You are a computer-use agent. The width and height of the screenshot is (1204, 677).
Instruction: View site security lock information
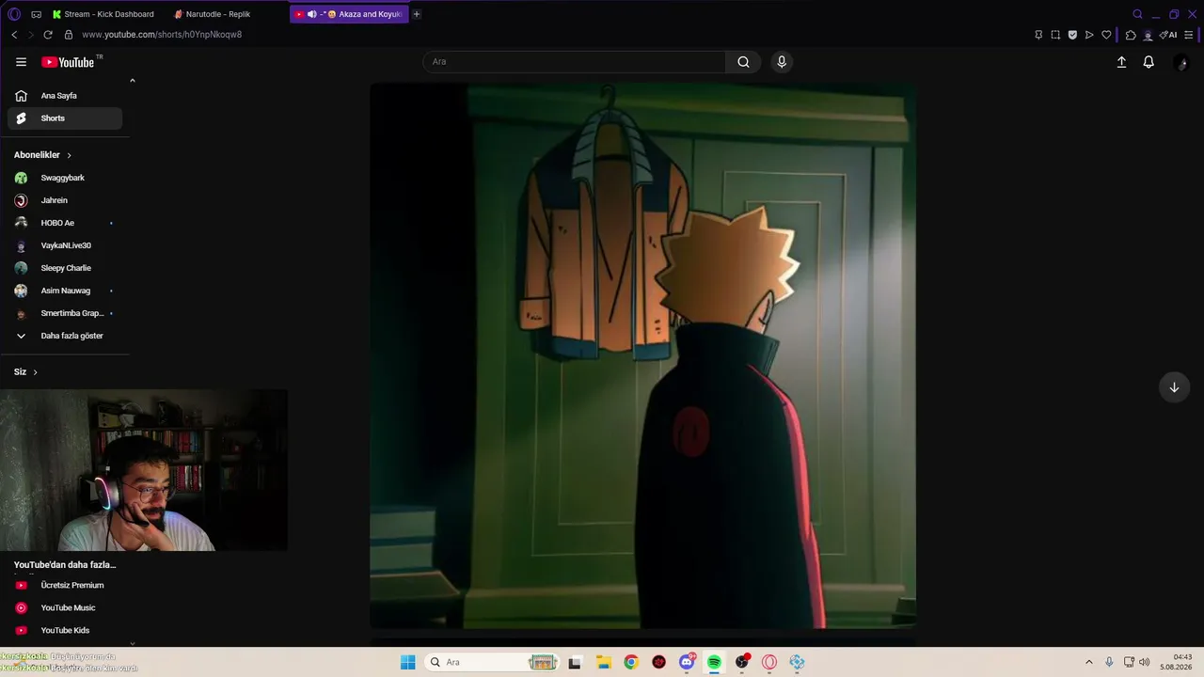click(x=68, y=35)
